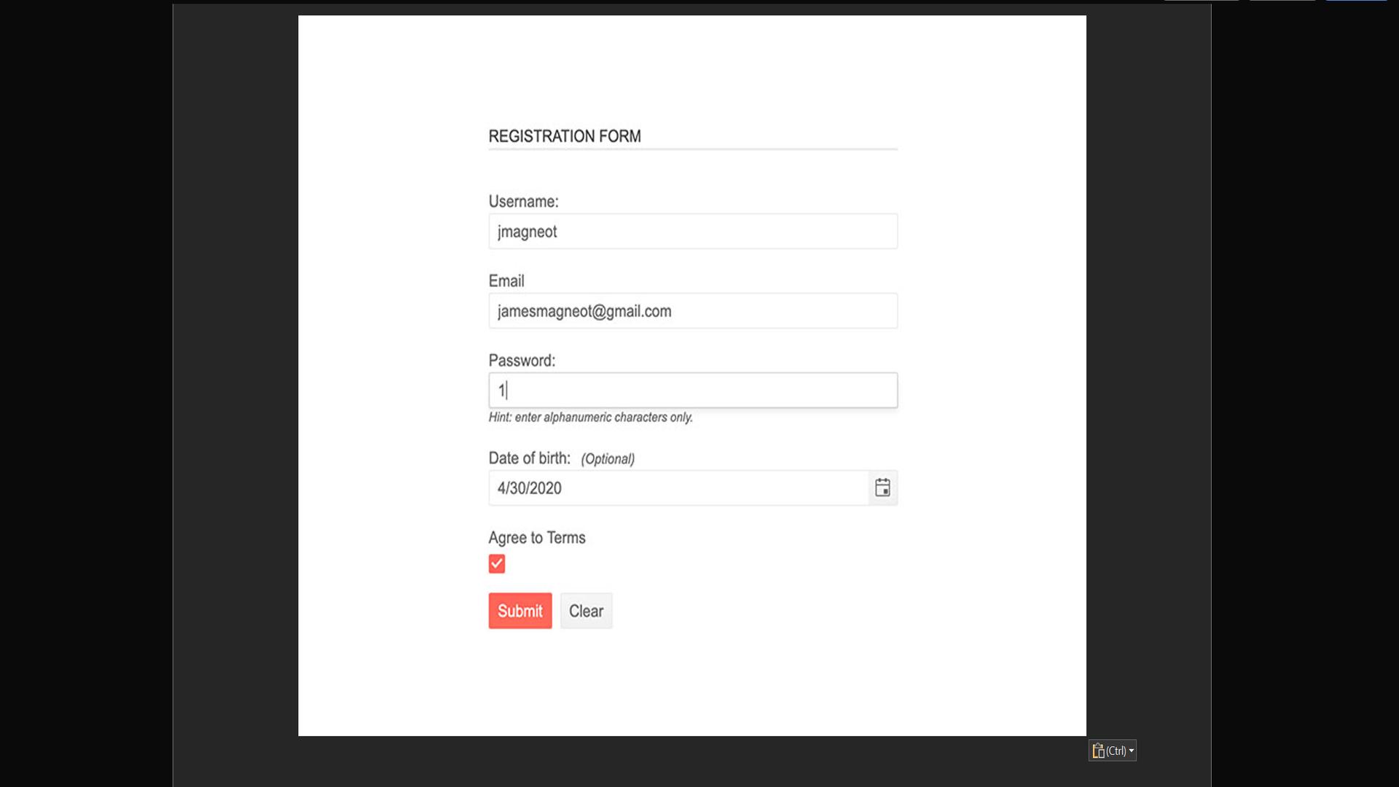Click the calendar picker icon
Image resolution: width=1399 pixels, height=787 pixels.
pyautogui.click(x=881, y=488)
